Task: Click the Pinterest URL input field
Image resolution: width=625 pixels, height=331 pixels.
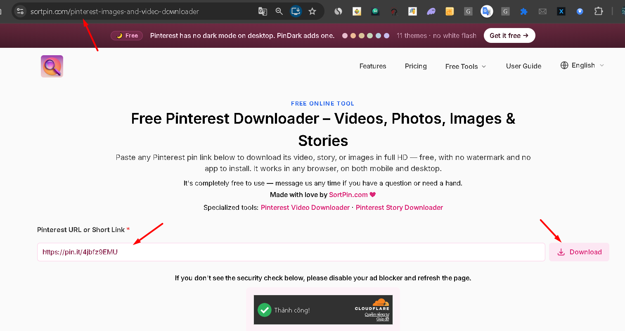Action: 291,252
